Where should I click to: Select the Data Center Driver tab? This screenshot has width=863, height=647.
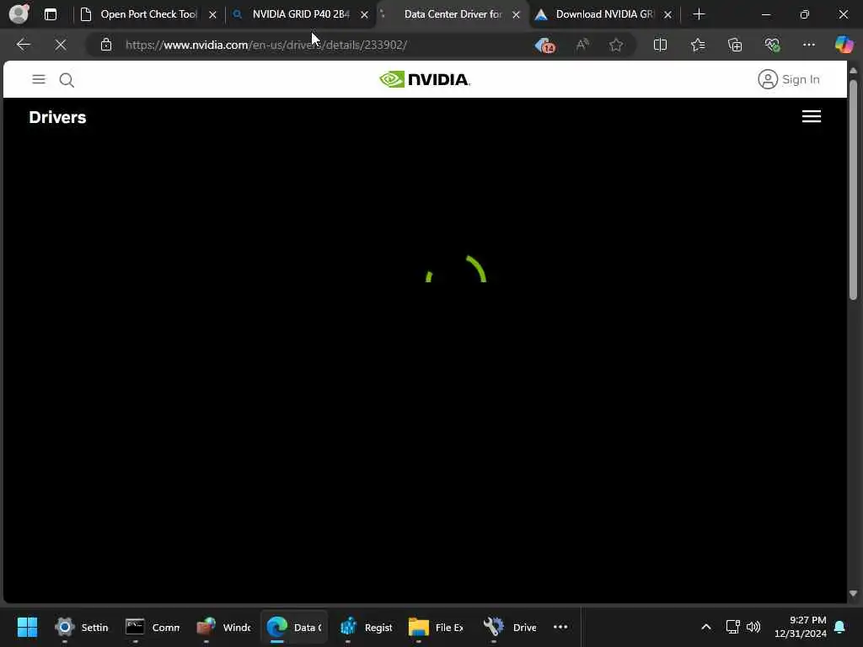pos(453,14)
